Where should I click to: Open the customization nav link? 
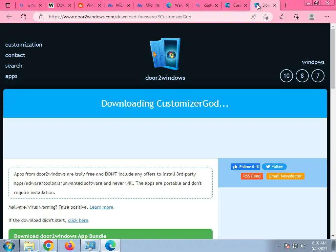tap(24, 45)
